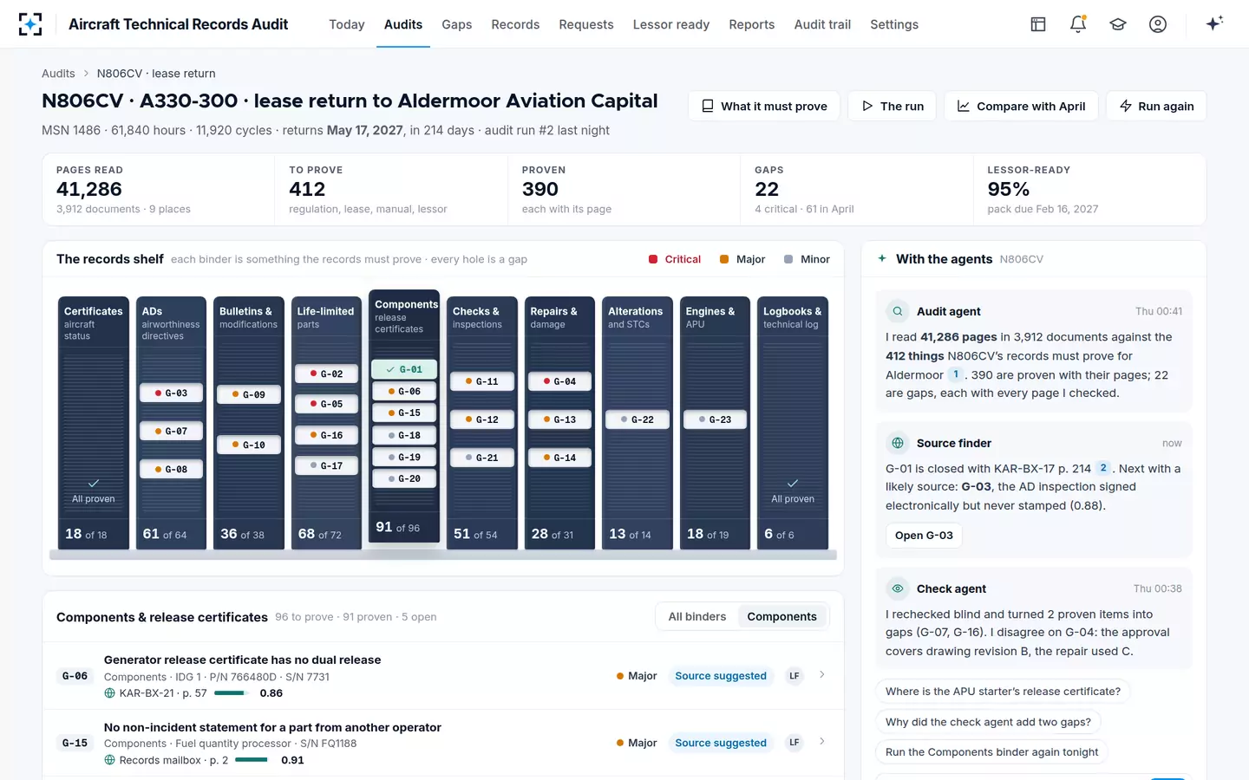Click the breadcrumb chevron after Audits

click(x=86, y=74)
